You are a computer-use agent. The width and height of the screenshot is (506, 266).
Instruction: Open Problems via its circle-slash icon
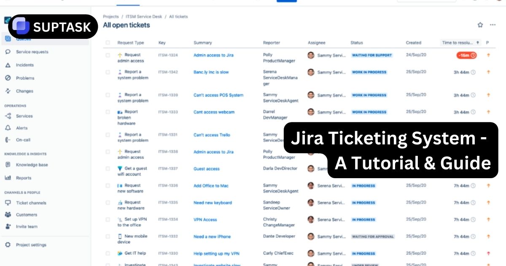[x=8, y=78]
